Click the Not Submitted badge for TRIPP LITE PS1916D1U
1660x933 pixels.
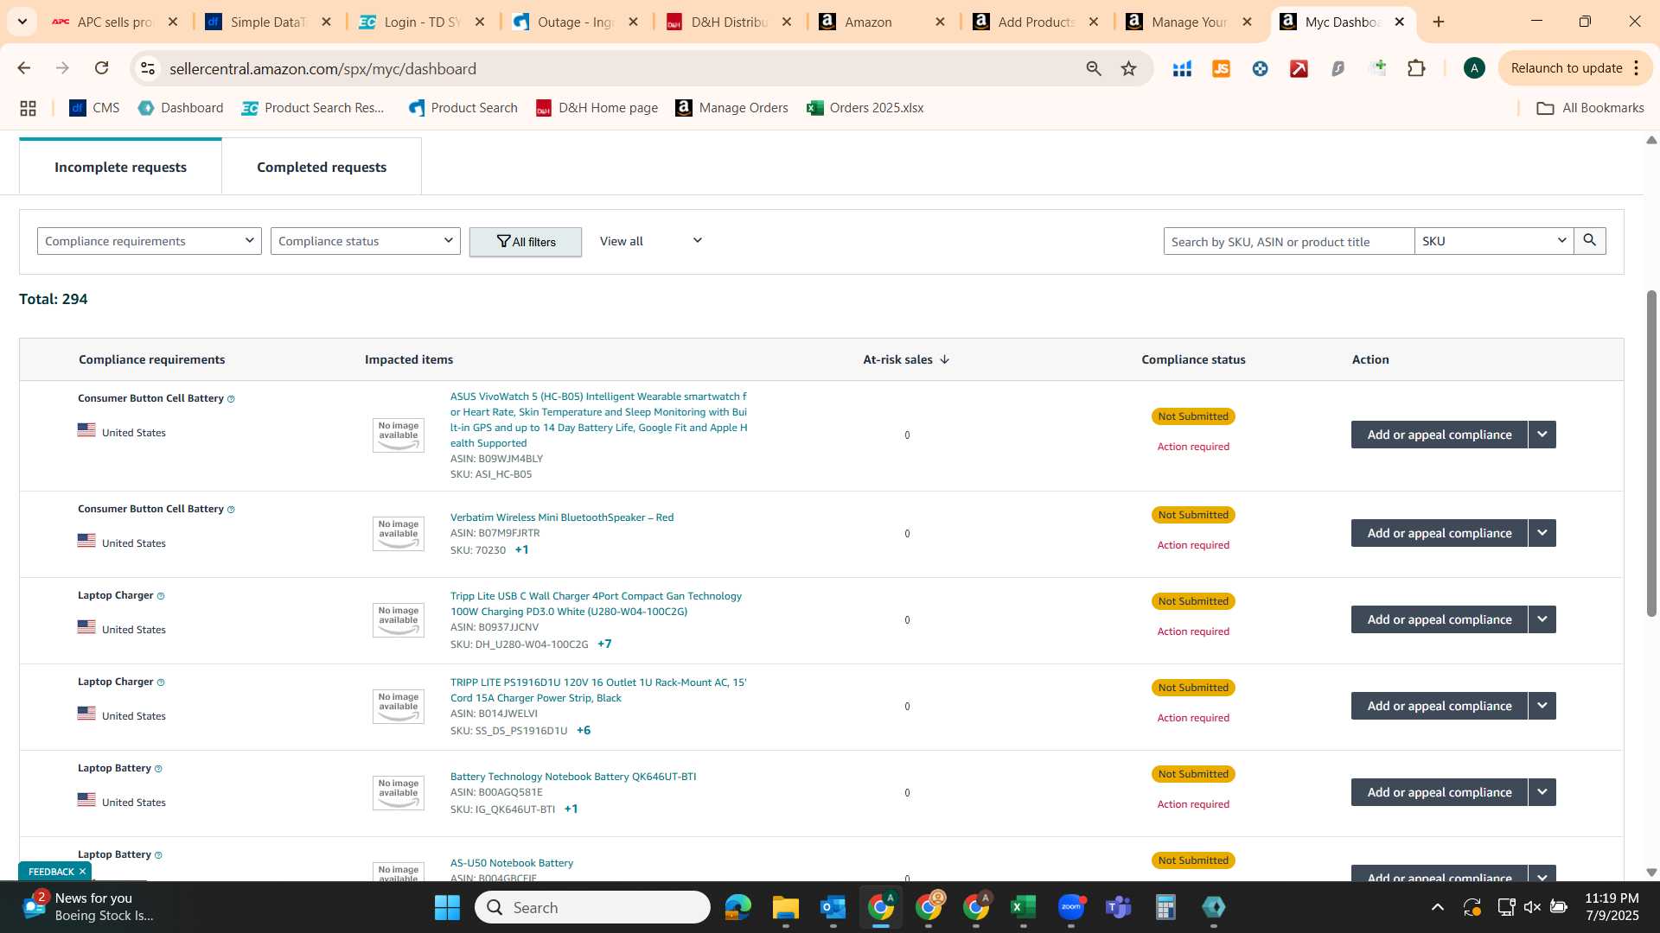point(1193,688)
